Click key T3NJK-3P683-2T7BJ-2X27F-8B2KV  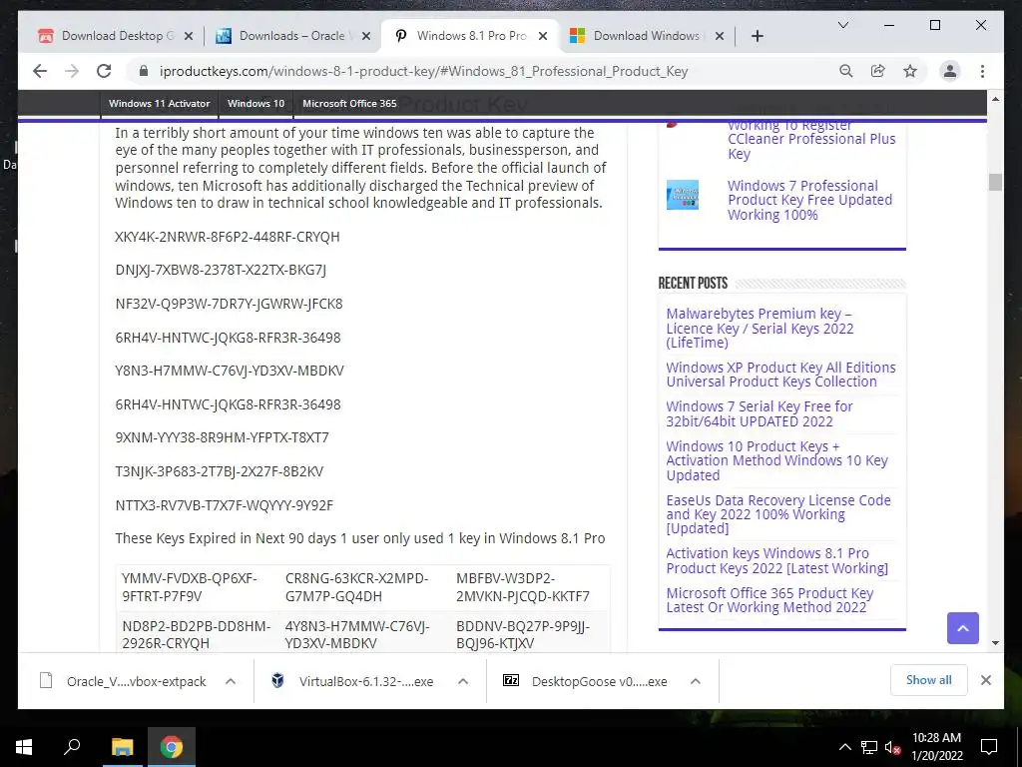click(x=220, y=471)
